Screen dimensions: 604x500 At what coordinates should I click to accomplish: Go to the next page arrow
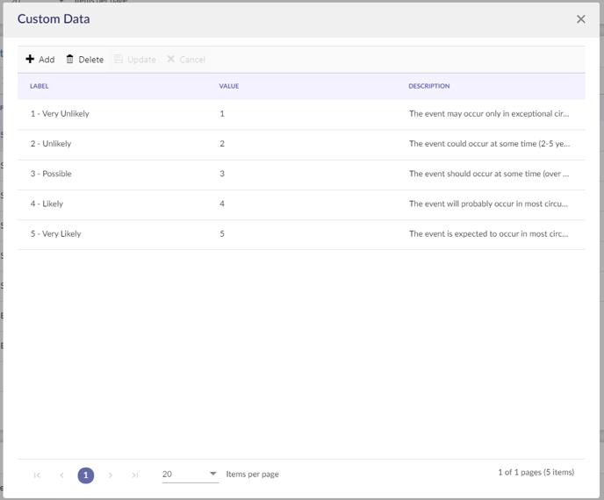[x=111, y=475]
